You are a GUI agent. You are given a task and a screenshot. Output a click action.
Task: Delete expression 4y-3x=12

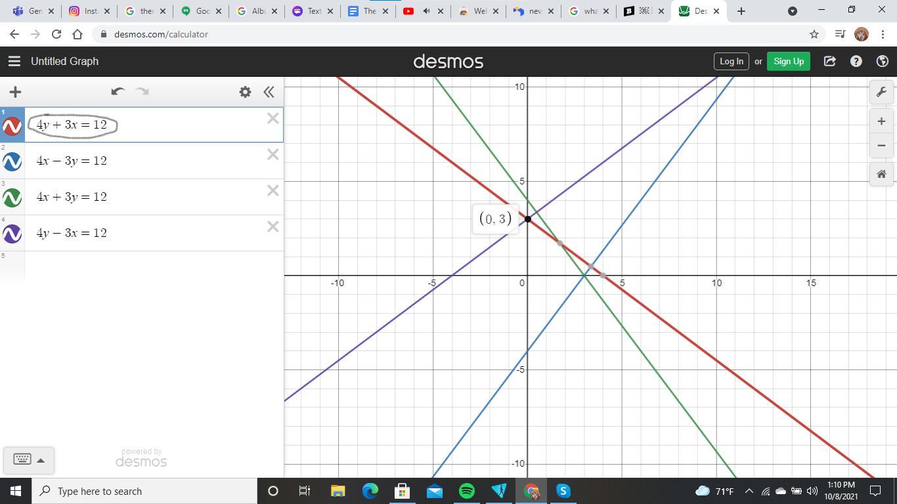[x=273, y=227]
